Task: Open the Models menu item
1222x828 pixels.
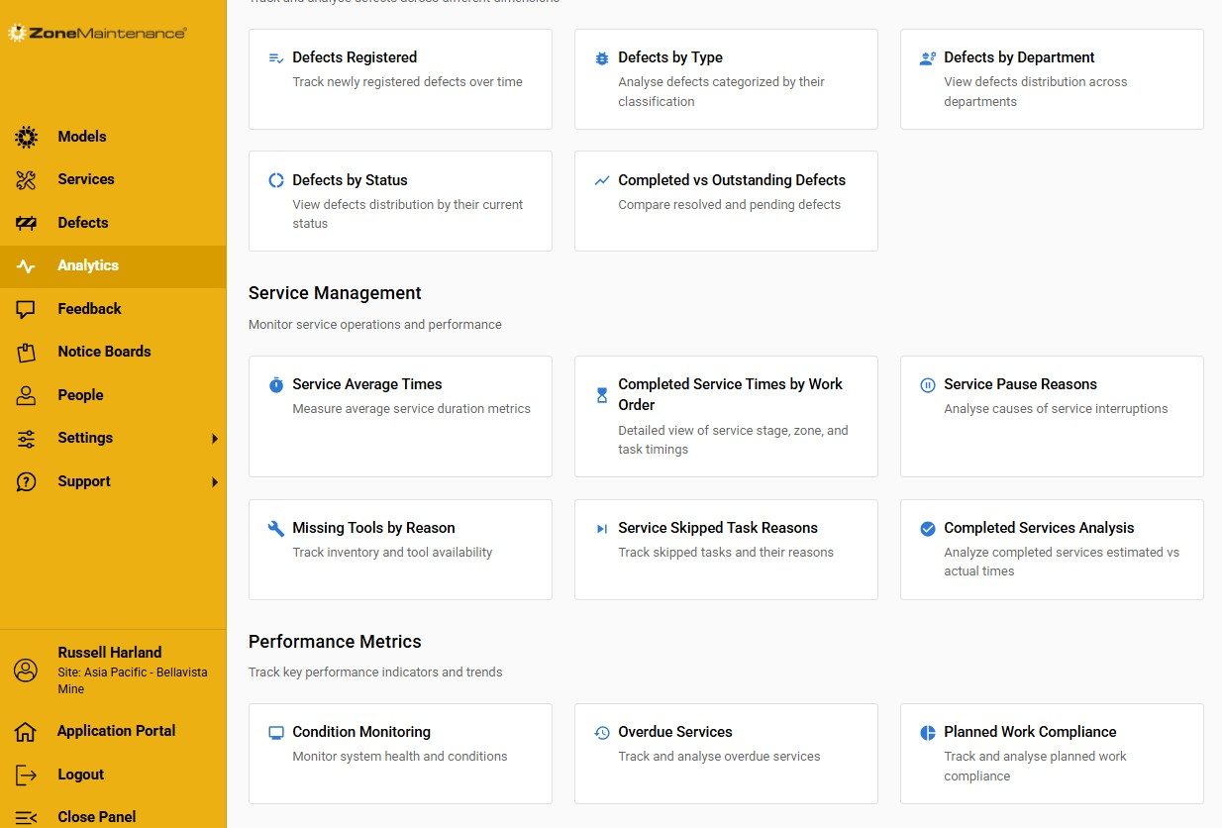Action: pyautogui.click(x=81, y=137)
